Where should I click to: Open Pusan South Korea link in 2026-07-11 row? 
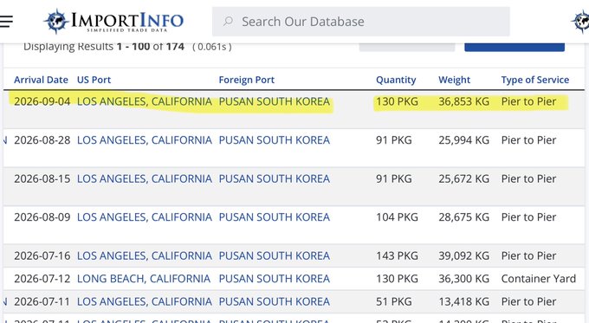click(275, 301)
